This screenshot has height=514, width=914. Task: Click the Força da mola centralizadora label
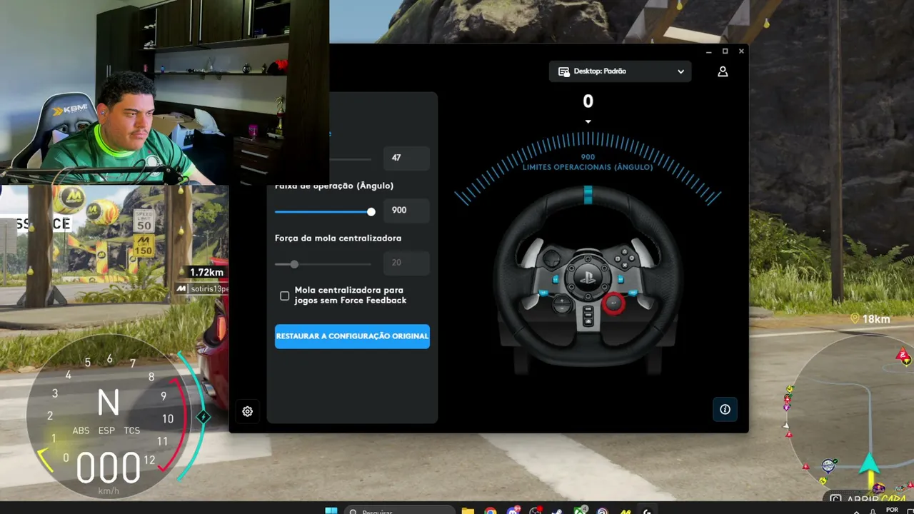coord(338,238)
